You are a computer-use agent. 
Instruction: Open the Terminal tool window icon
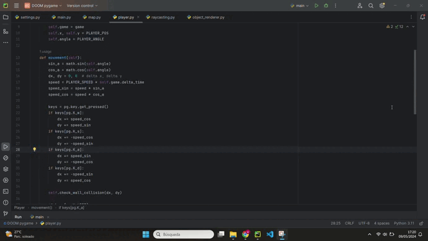pos(6,191)
